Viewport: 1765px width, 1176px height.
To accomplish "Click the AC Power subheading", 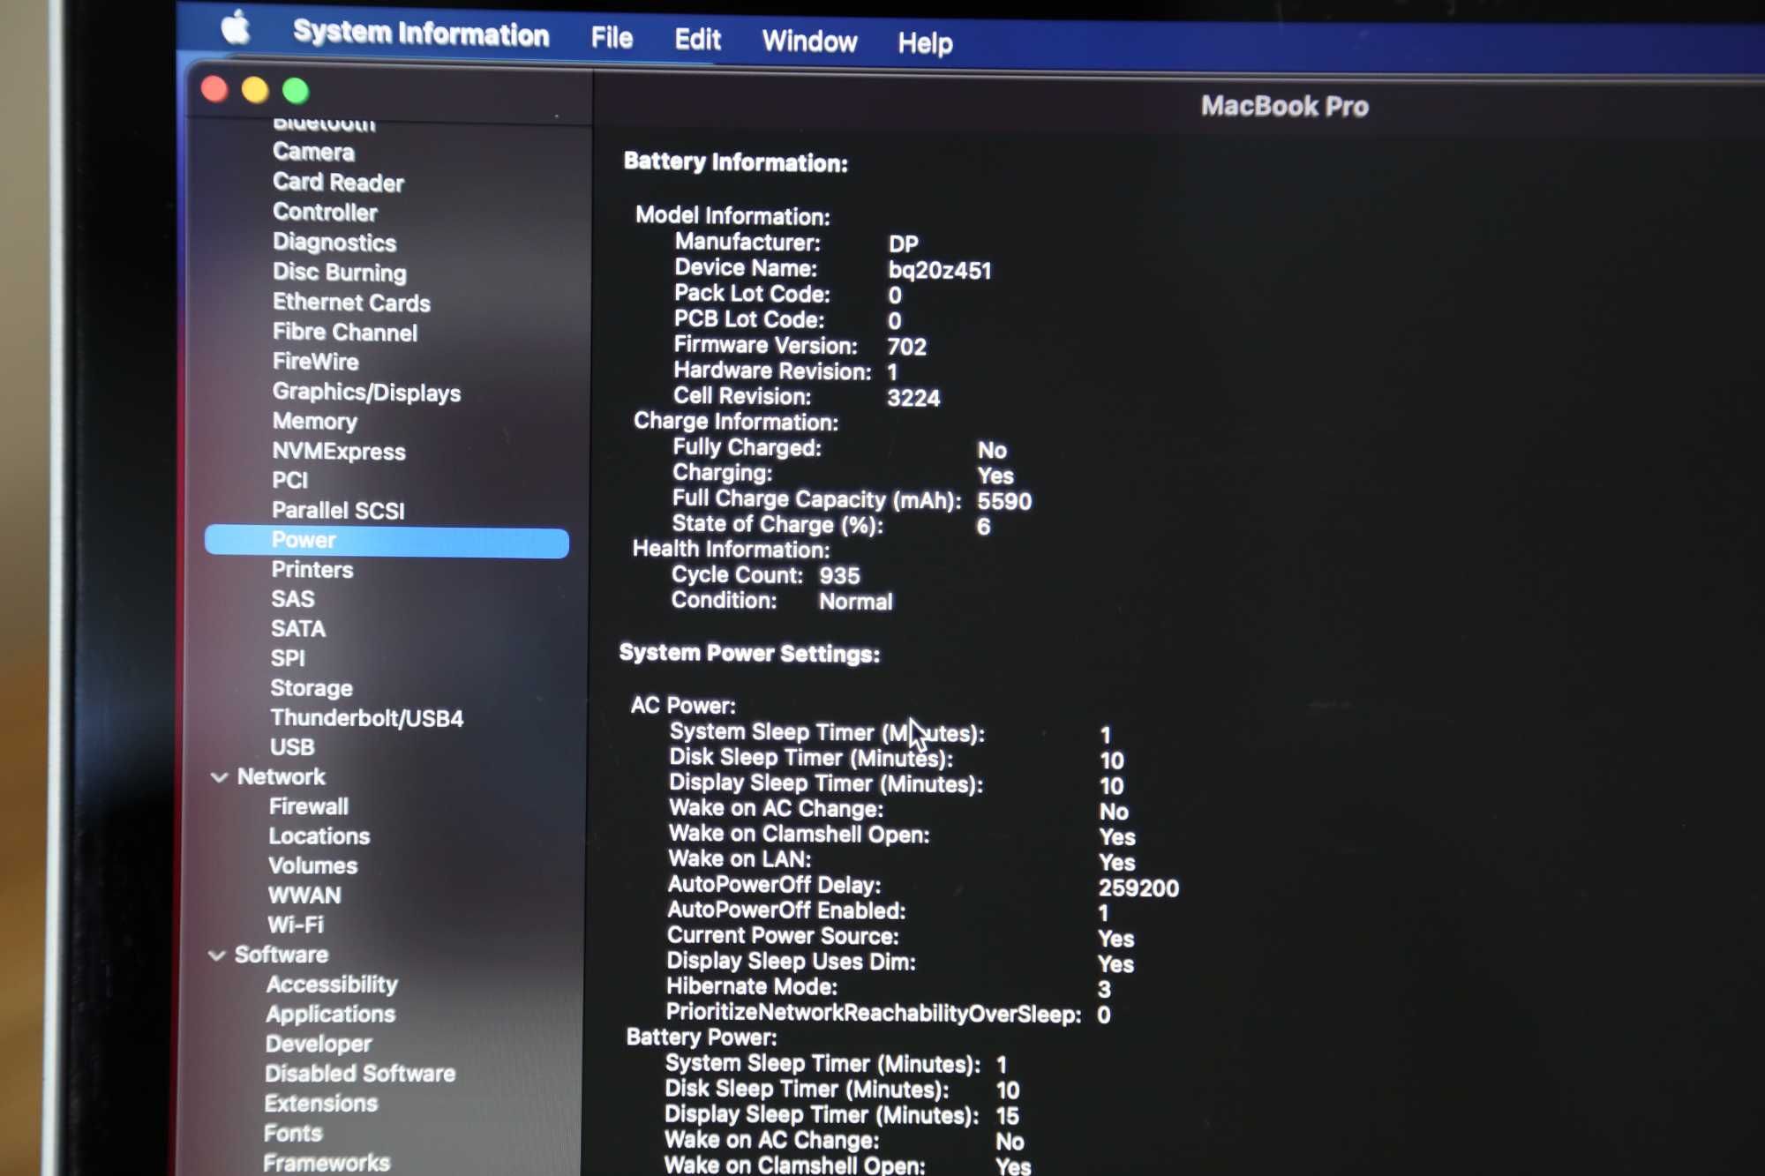I will [683, 706].
